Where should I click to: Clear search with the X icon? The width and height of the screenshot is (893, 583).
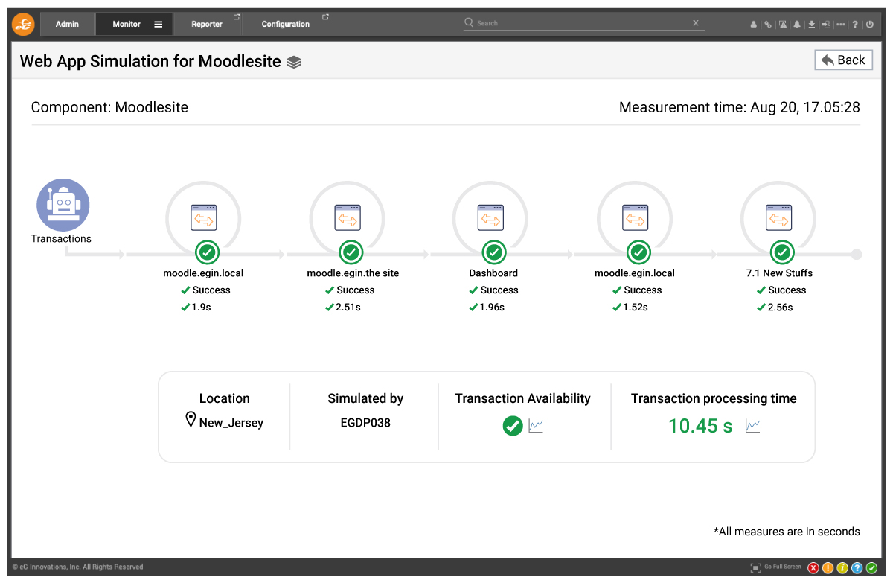pyautogui.click(x=696, y=23)
